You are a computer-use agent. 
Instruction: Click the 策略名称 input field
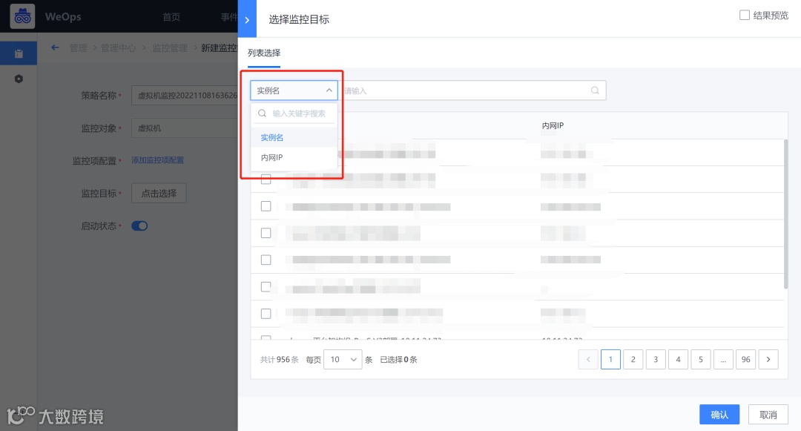[x=185, y=96]
